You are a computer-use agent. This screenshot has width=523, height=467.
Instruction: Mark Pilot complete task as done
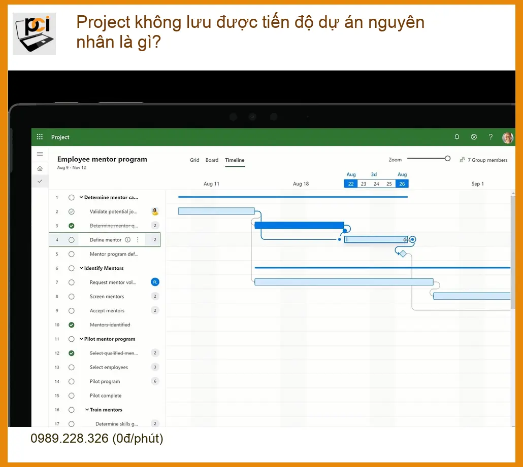pyautogui.click(x=72, y=396)
